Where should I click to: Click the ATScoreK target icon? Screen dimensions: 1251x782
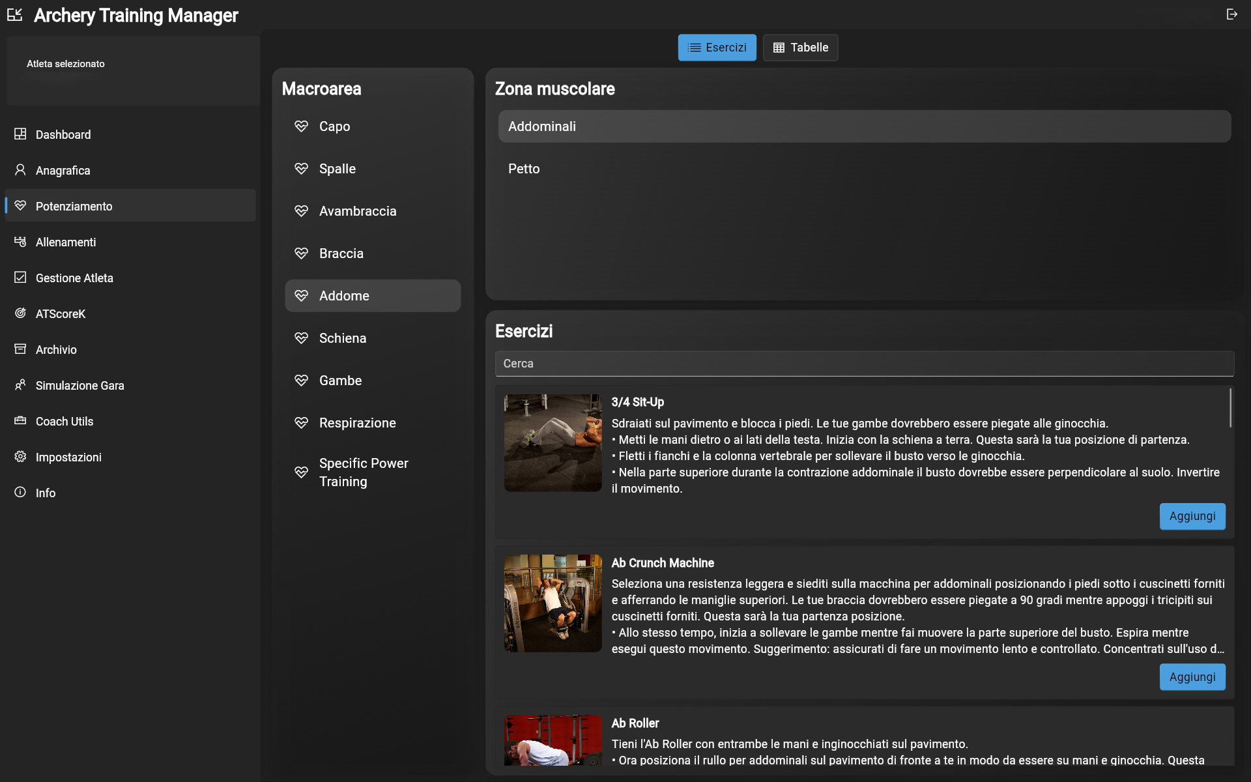(x=20, y=313)
